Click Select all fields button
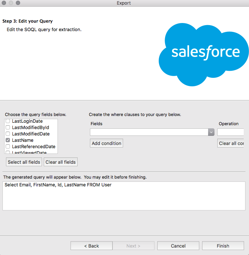Image resolution: width=249 pixels, height=255 pixels. 24,162
